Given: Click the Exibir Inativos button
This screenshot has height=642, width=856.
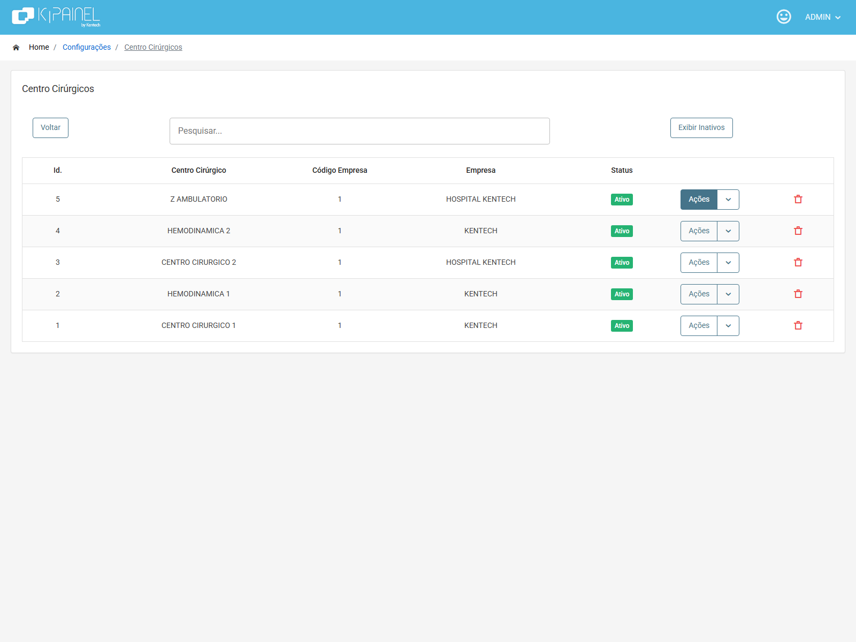Looking at the screenshot, I should coord(701,128).
